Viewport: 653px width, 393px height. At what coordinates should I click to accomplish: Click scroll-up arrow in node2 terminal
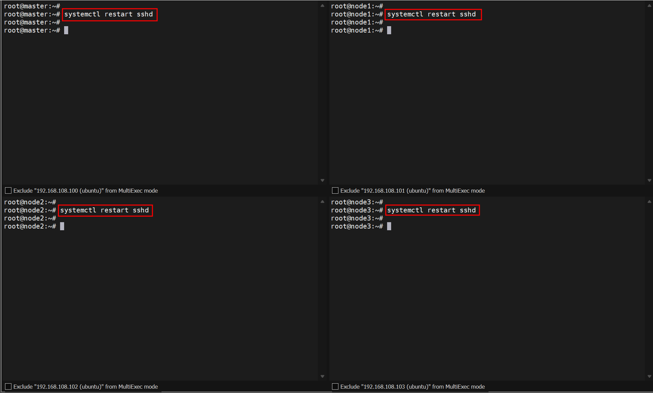point(322,202)
